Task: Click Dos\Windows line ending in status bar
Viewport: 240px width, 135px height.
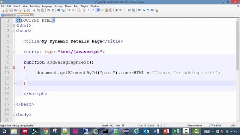Action: [x=195, y=126]
